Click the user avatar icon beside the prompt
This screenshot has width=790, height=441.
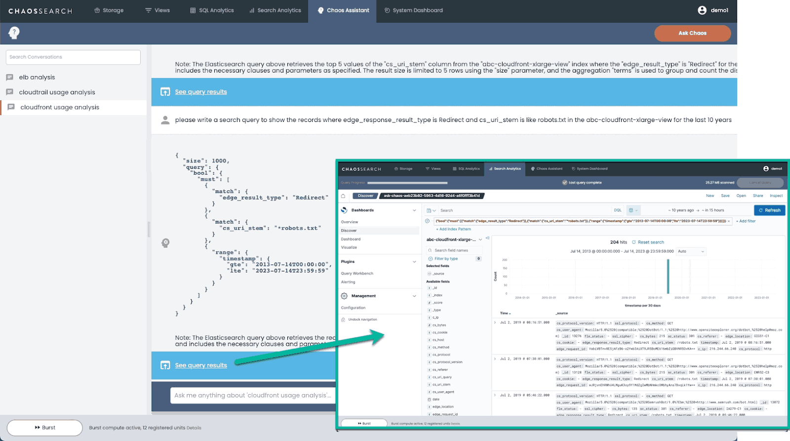click(x=165, y=120)
